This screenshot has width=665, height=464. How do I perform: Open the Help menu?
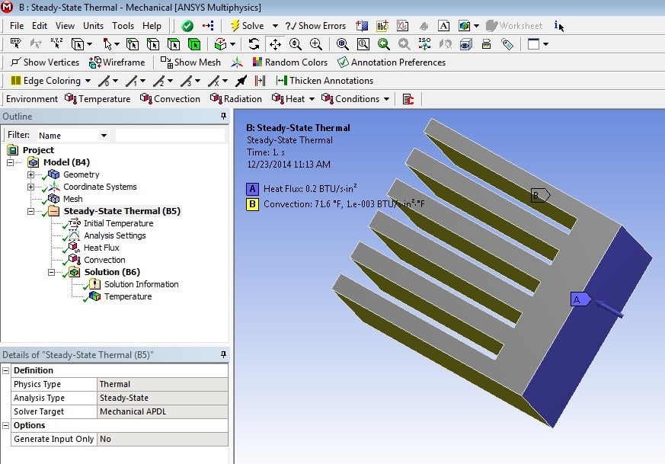152,26
